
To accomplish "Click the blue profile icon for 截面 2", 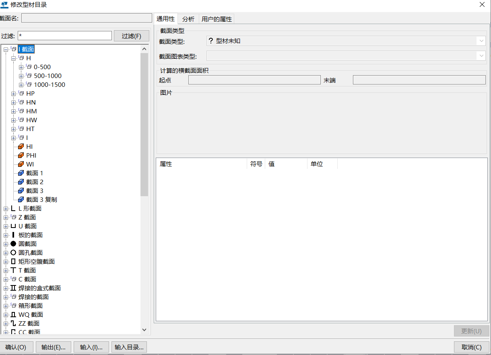I will click(x=21, y=182).
